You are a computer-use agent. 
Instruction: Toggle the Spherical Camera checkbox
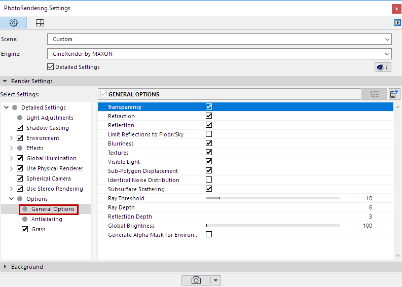[20, 178]
